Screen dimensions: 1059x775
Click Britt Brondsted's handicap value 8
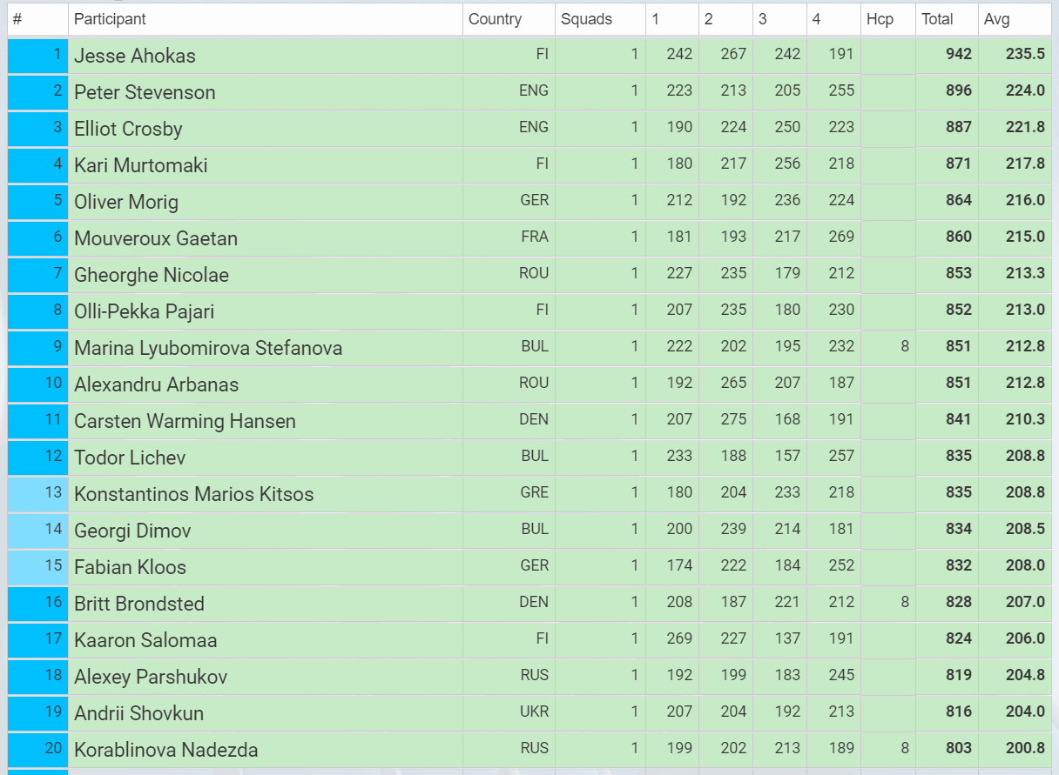(x=905, y=602)
